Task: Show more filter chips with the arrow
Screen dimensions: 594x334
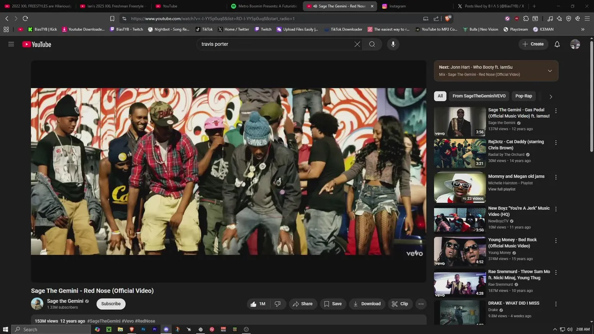Action: click(x=551, y=96)
